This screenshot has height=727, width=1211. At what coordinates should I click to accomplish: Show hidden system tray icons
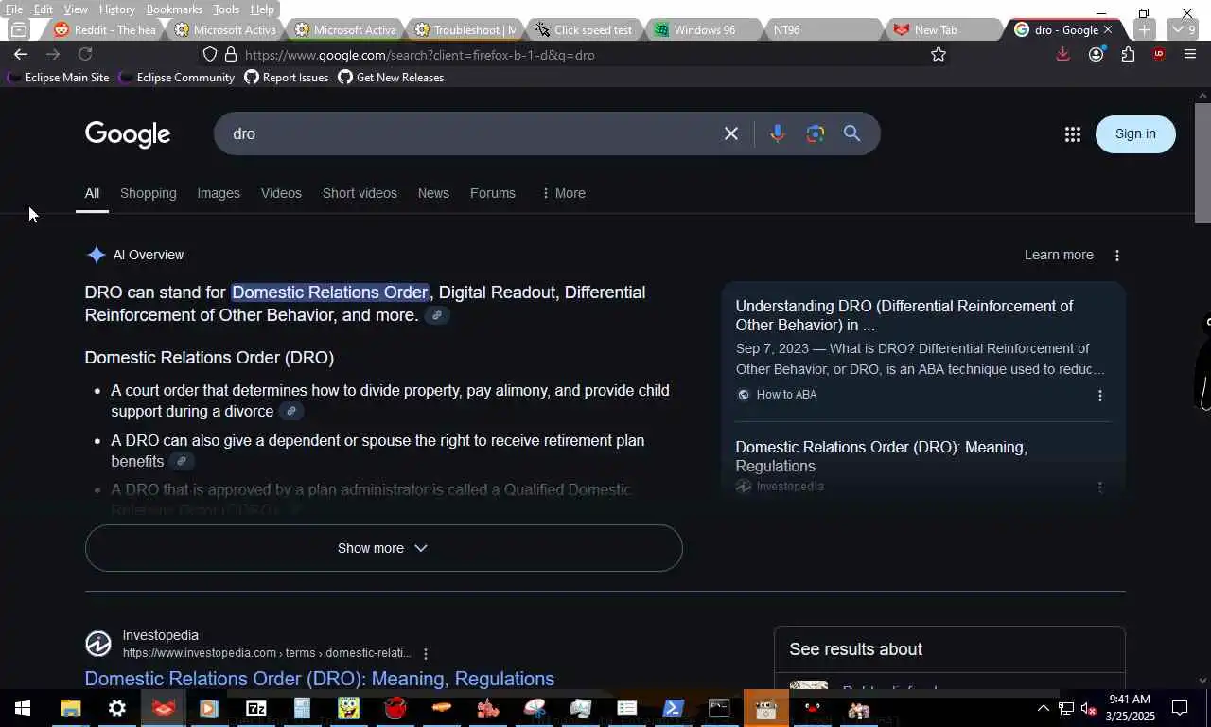coord(1043,708)
